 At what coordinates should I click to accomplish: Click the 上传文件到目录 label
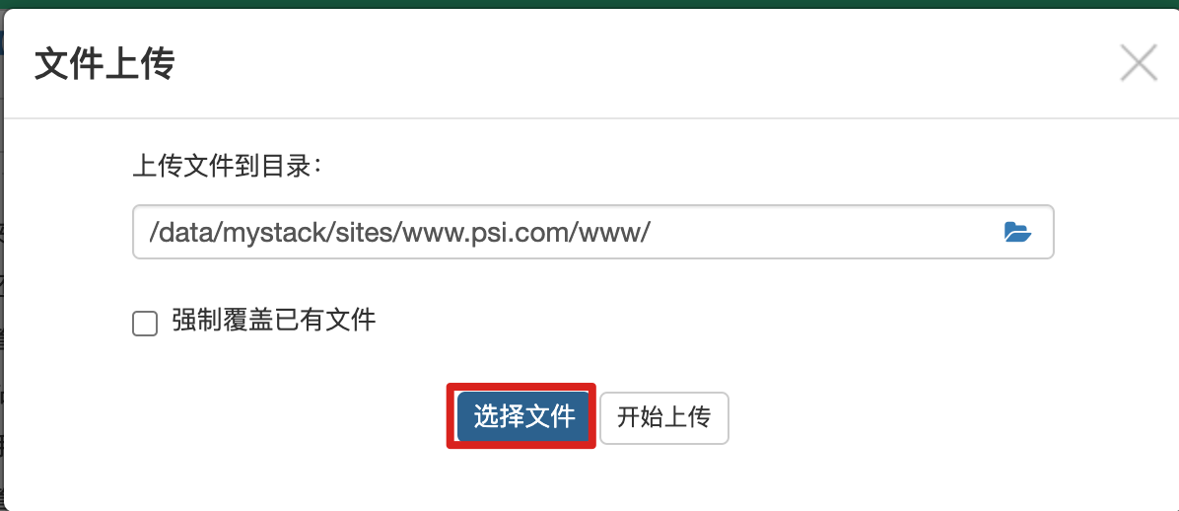(x=227, y=166)
